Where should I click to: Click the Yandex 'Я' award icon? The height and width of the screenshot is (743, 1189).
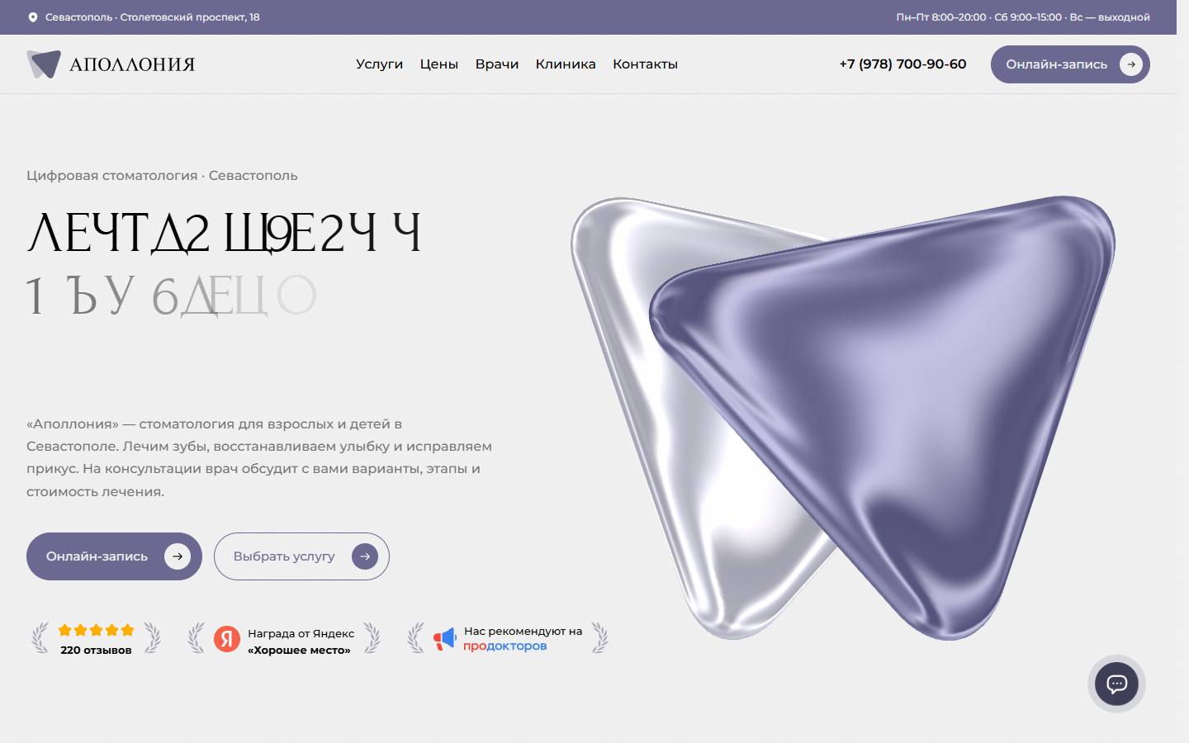click(x=227, y=639)
